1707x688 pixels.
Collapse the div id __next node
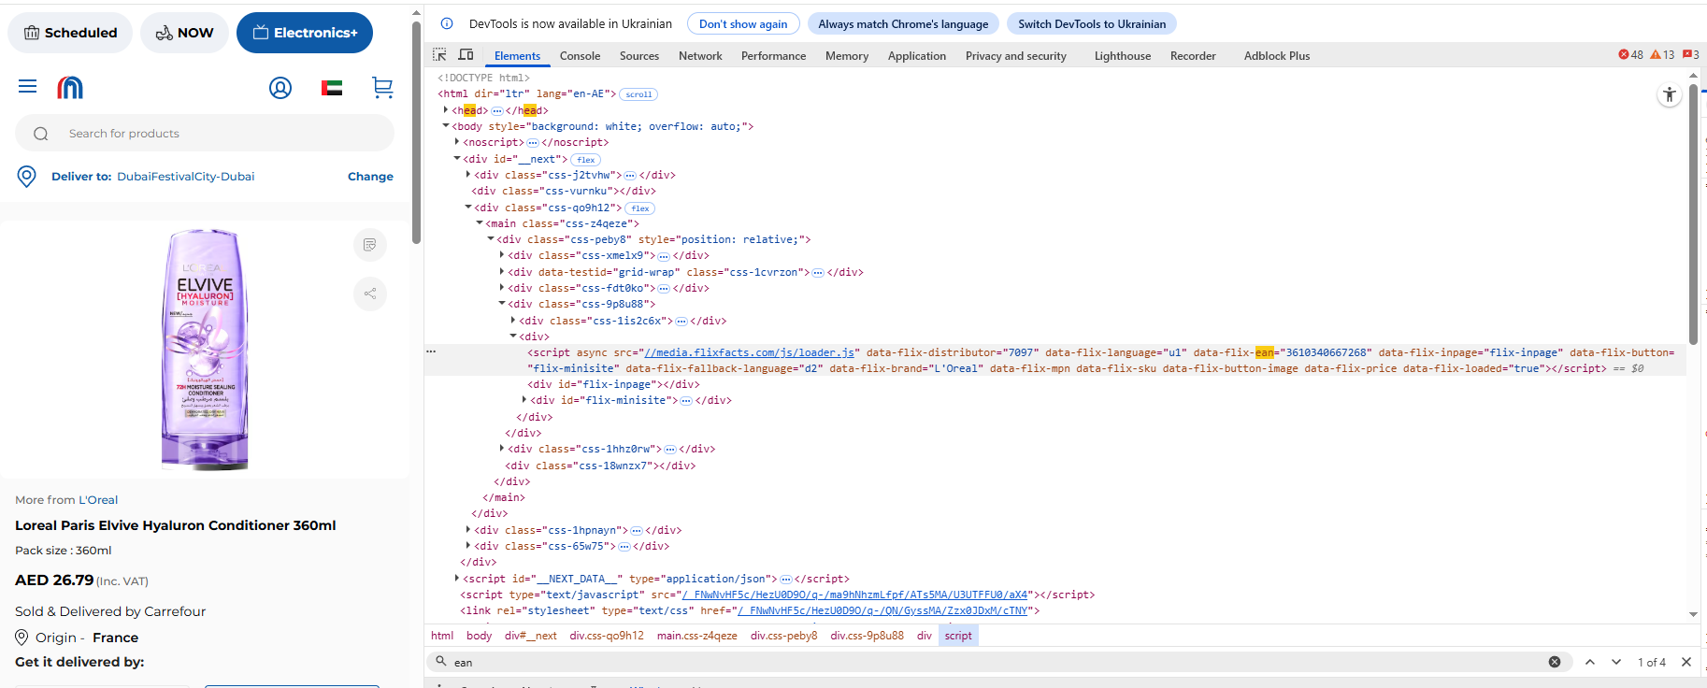coord(457,159)
